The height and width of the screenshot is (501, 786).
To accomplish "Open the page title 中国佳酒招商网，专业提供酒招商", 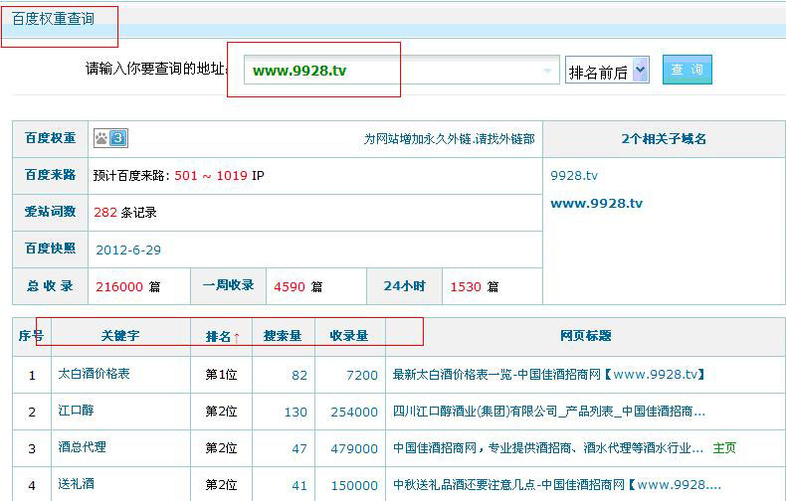I will click(x=548, y=448).
